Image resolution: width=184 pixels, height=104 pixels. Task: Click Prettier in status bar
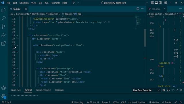(166, 102)
